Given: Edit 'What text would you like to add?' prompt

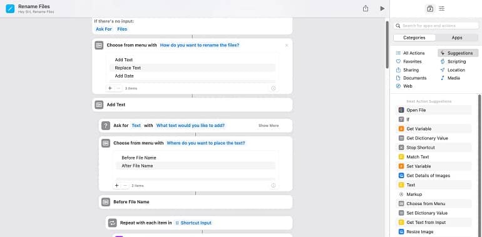Looking at the screenshot, I should click(190, 126).
